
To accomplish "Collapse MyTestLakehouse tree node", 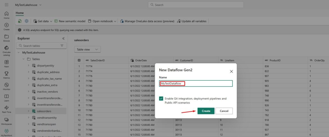I will (x=19, y=53).
